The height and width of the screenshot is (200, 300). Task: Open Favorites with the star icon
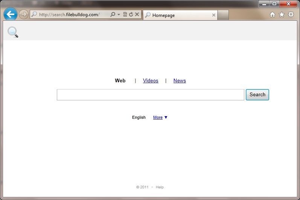[282, 15]
